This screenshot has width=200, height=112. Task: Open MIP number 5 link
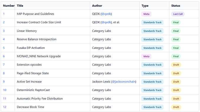[4, 48]
